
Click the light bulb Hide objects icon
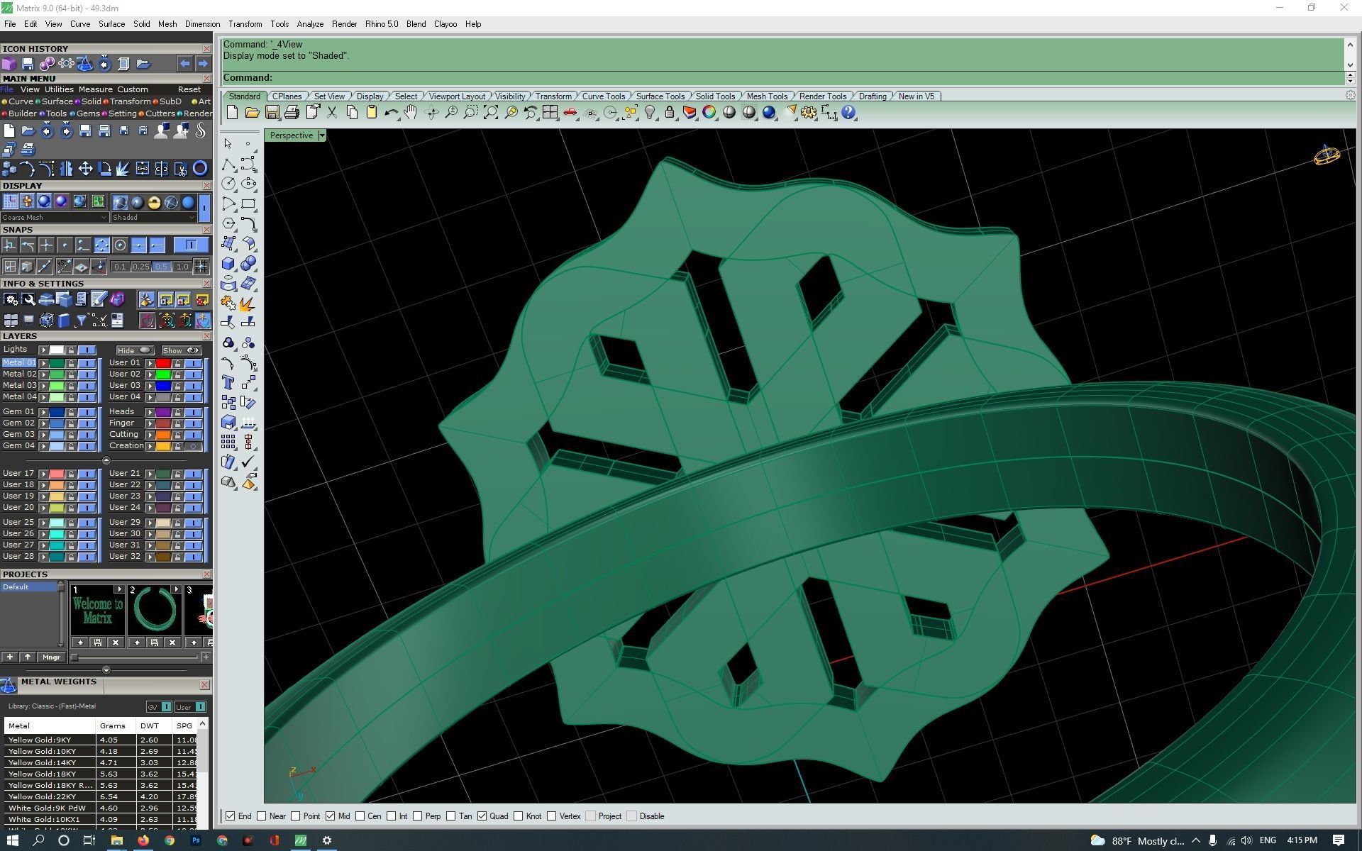pyautogui.click(x=650, y=112)
